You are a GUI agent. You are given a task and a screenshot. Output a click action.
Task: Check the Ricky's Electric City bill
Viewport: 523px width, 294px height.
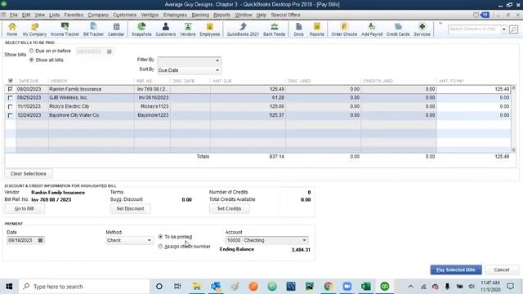tap(11, 107)
